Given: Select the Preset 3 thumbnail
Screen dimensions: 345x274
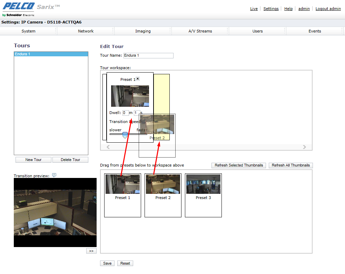Looking at the screenshot, I should tap(203, 184).
